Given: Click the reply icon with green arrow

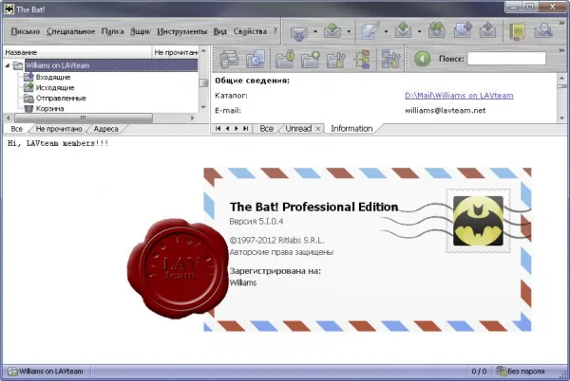Looking at the screenshot, I should click(403, 31).
